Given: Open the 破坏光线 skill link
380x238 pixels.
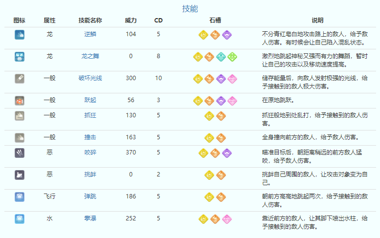Looking at the screenshot, I should pyautogui.click(x=90, y=78).
